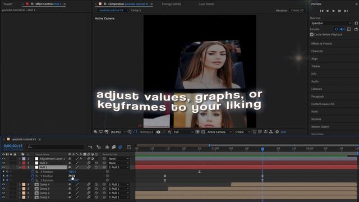
Task: Click the red label swatch of Null 2
Action: pos(24,163)
